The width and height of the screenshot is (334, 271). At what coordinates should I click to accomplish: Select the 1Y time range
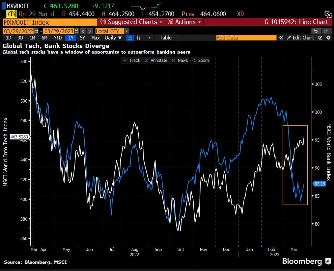pos(71,38)
